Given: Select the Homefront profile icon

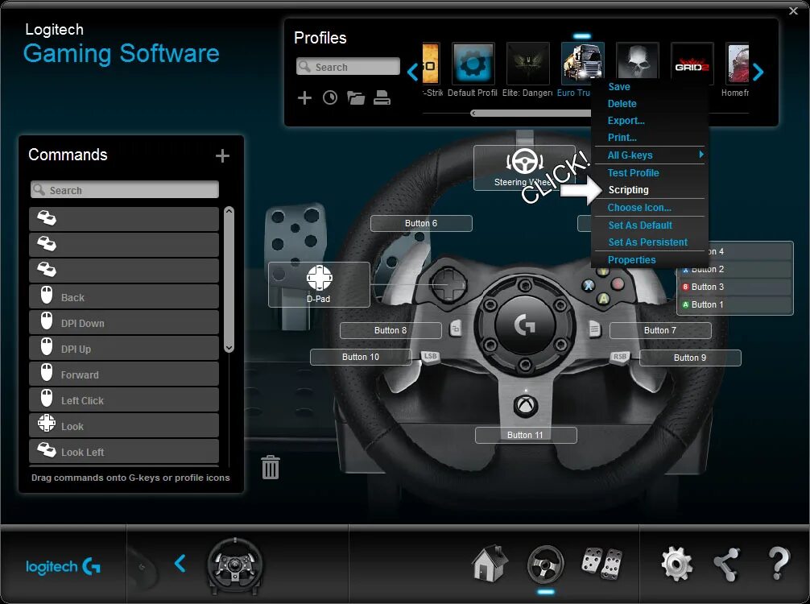Looking at the screenshot, I should 738,64.
